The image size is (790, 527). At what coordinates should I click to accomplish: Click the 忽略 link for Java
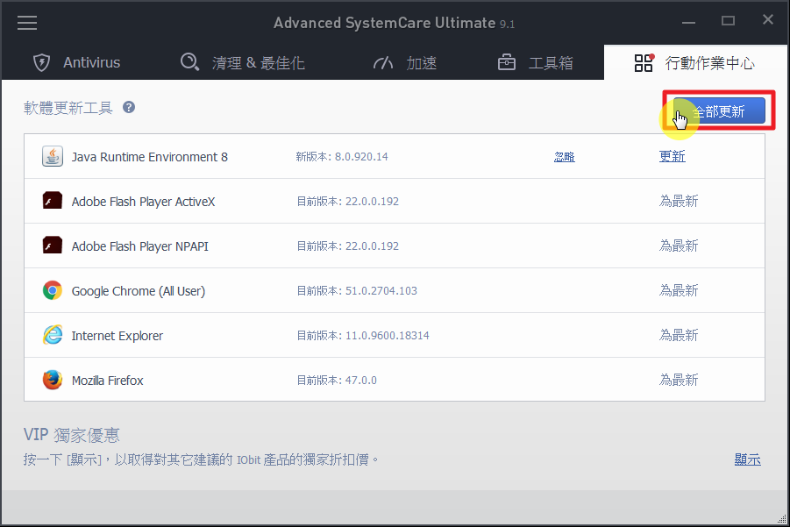pos(565,157)
